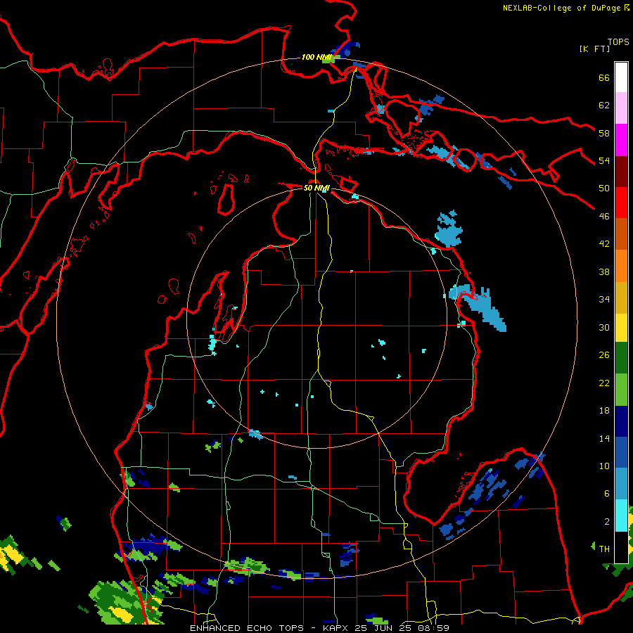633x633 pixels.
Task: Click the "100 NMI" range ring label
Action: [316, 57]
